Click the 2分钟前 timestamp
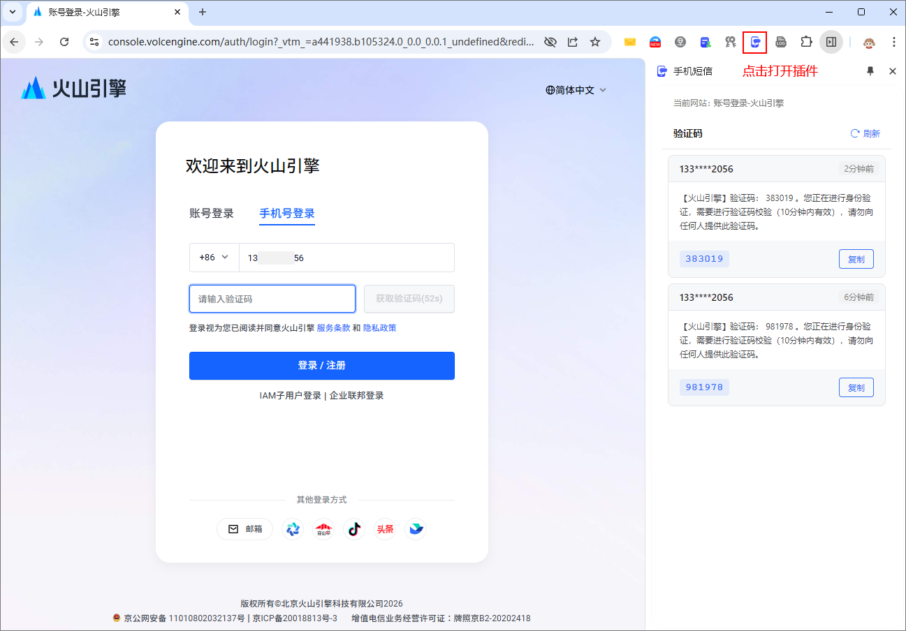906x631 pixels. (858, 169)
